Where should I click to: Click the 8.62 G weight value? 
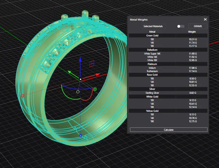(x=193, y=93)
